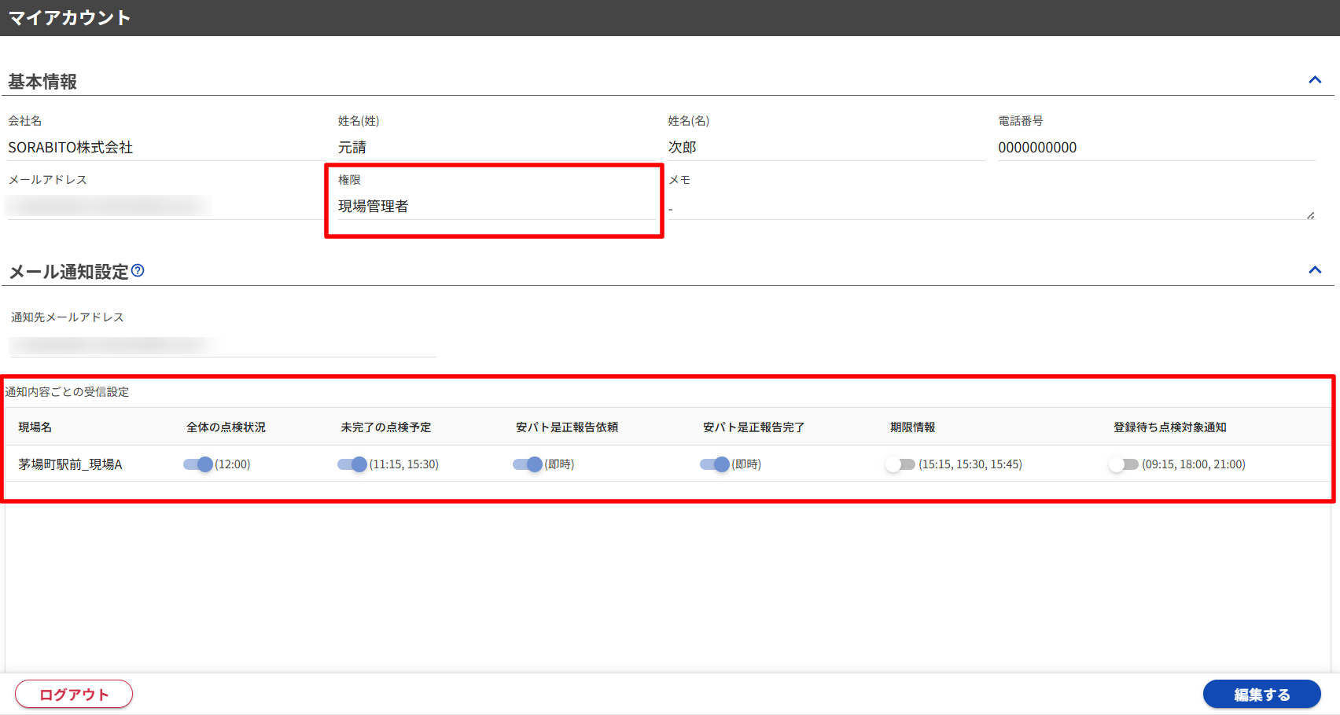Collapse the 基本情報 section
Screen dimensions: 1340x715
click(x=1315, y=80)
